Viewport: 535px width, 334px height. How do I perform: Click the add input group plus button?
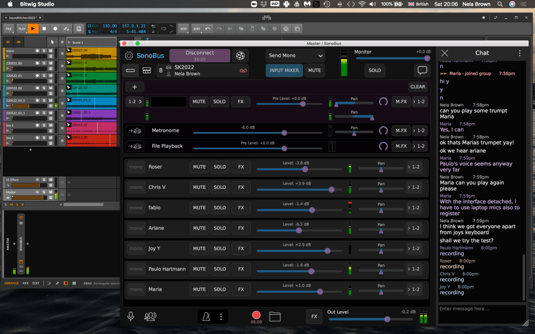tap(134, 87)
